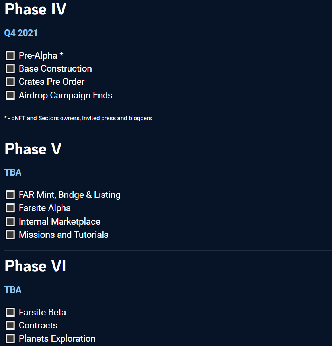The image size is (332, 346).
Task: Click the Q4 2021 date label
Action: point(21,33)
